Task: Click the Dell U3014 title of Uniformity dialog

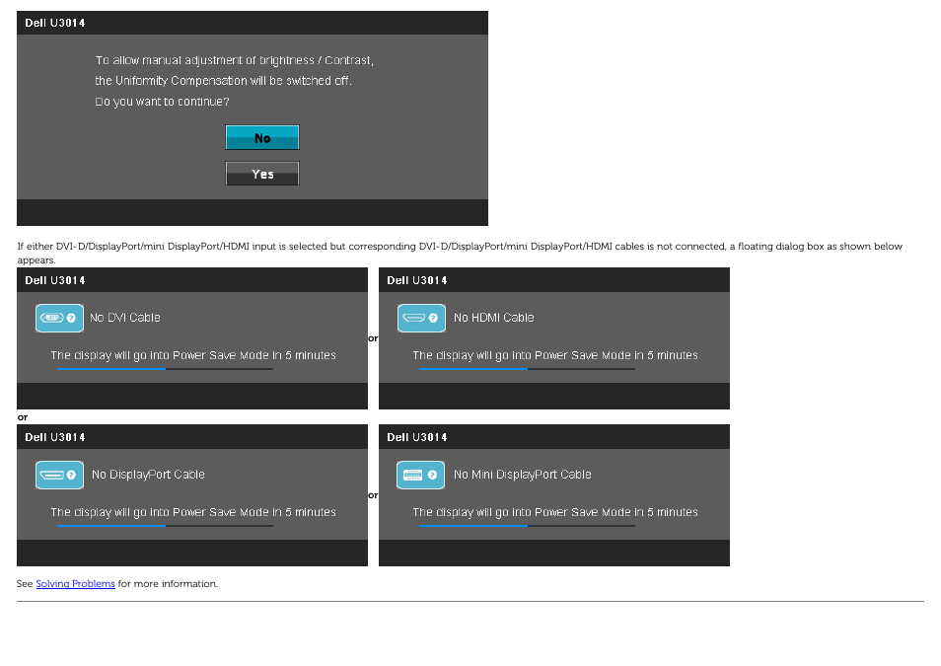Action: pos(54,23)
